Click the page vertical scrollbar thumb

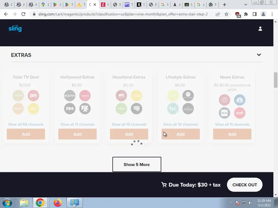click(276, 80)
